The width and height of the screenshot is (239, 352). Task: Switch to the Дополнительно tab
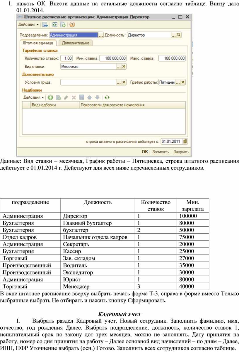76,43
